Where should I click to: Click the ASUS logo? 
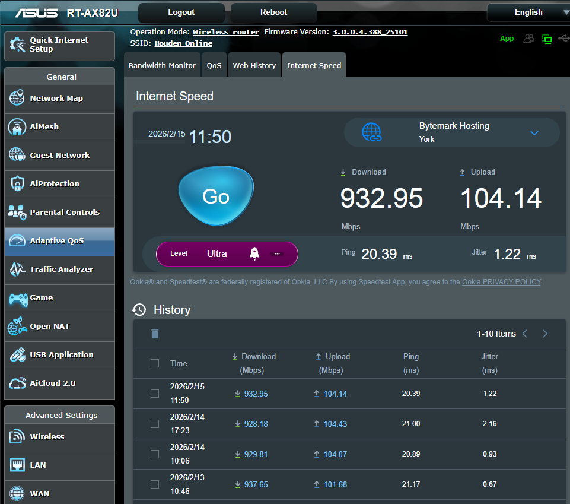click(36, 13)
